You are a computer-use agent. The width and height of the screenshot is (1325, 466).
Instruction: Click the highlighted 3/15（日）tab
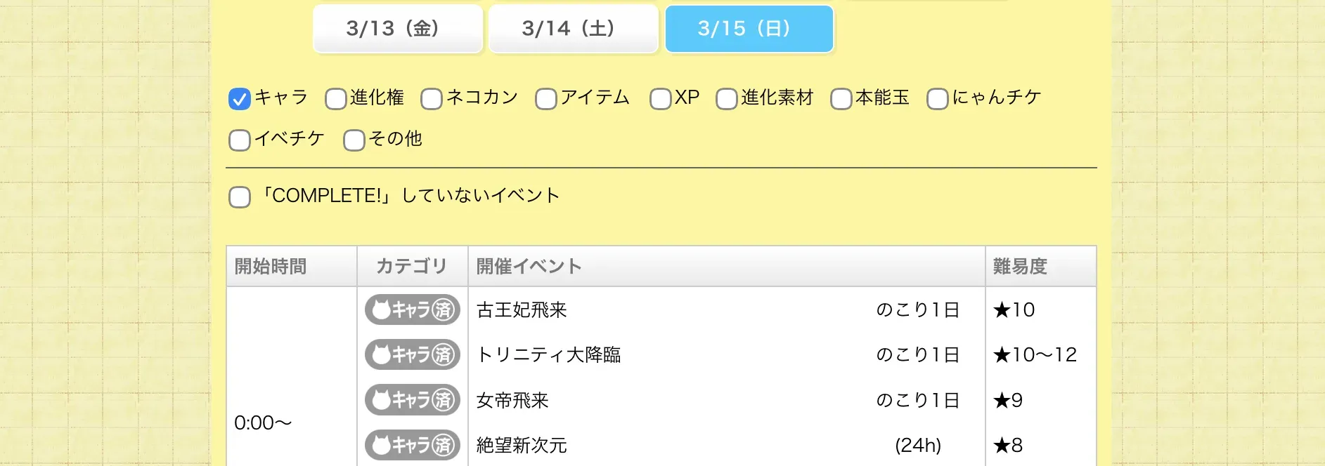[749, 29]
